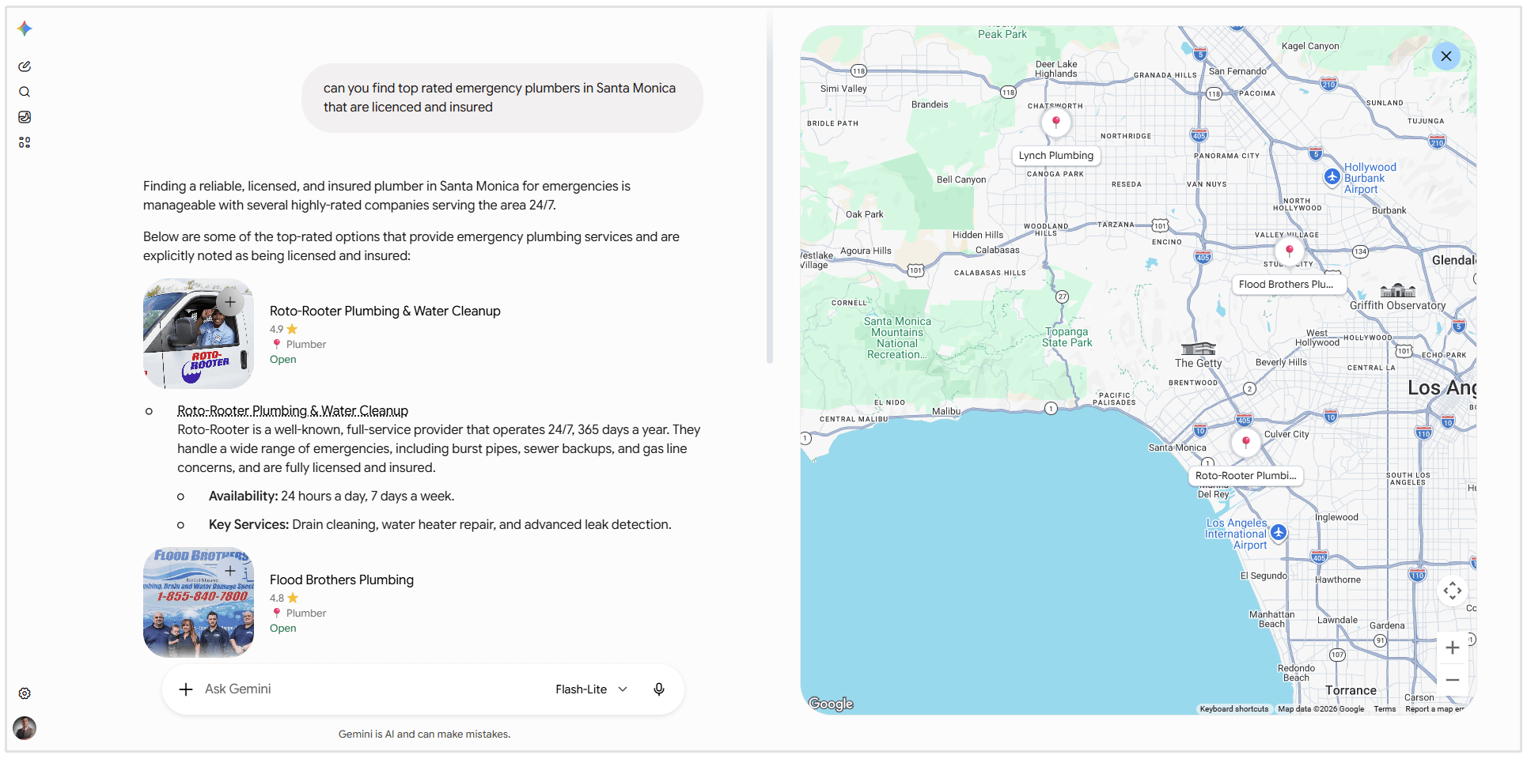1527x759 pixels.
Task: Click the Flood Brothers map pin
Action: [x=1290, y=251]
